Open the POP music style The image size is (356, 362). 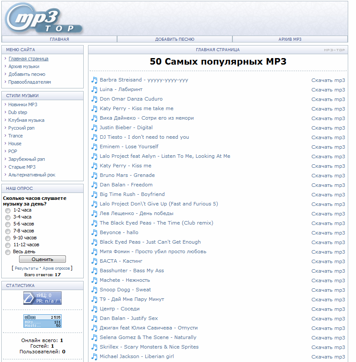click(13, 151)
